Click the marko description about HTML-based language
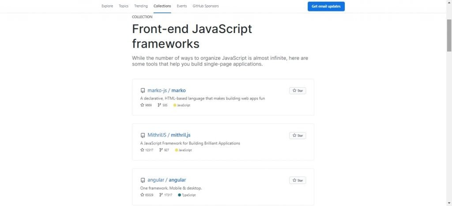The height and width of the screenshot is (206, 452). pyautogui.click(x=203, y=98)
